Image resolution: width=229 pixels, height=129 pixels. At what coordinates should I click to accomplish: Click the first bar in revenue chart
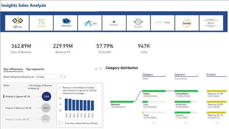66,104
